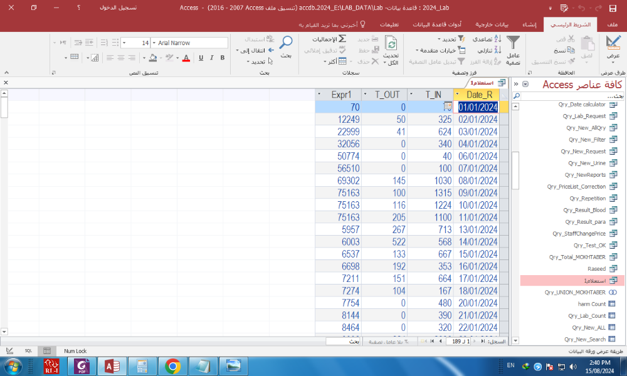Click the font color A icon
This screenshot has height=376, width=627.
(x=186, y=58)
